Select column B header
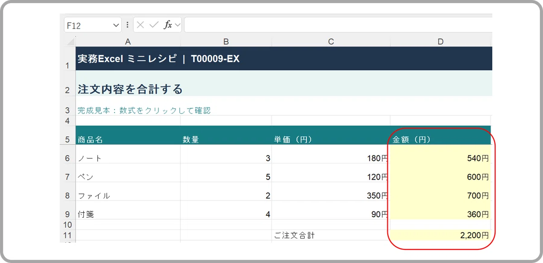The image size is (543, 263). [x=226, y=42]
